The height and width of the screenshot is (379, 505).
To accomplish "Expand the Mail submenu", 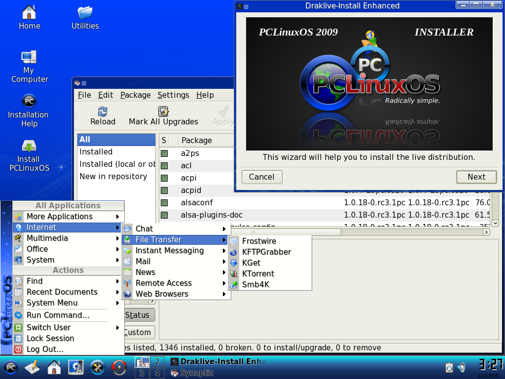I will (176, 262).
